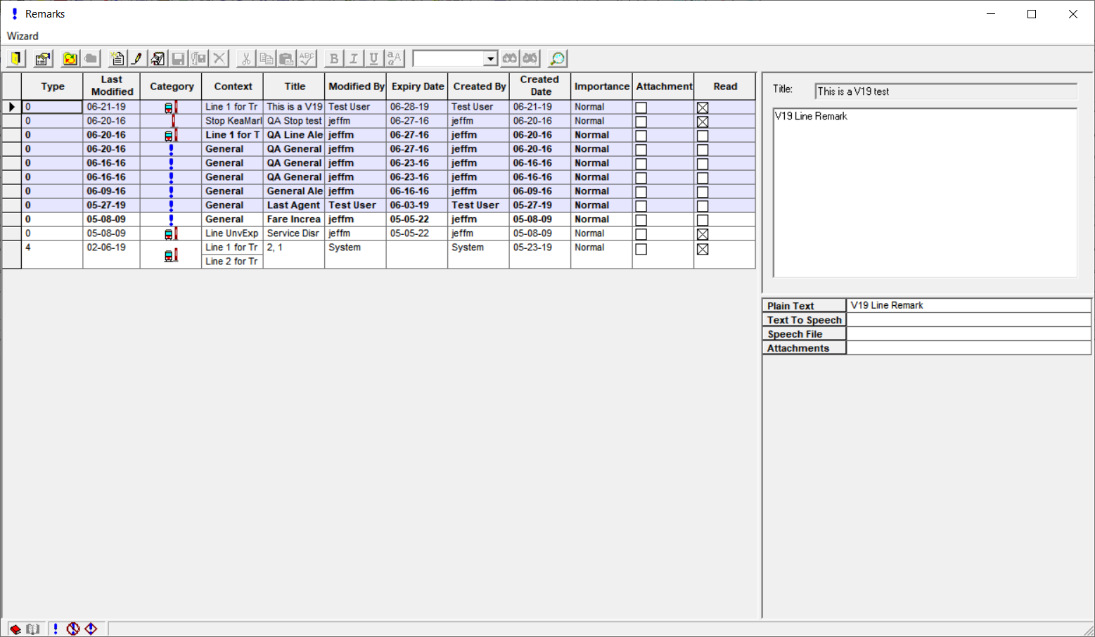Create a new remark using the new document icon
The height and width of the screenshot is (637, 1095).
coord(117,58)
